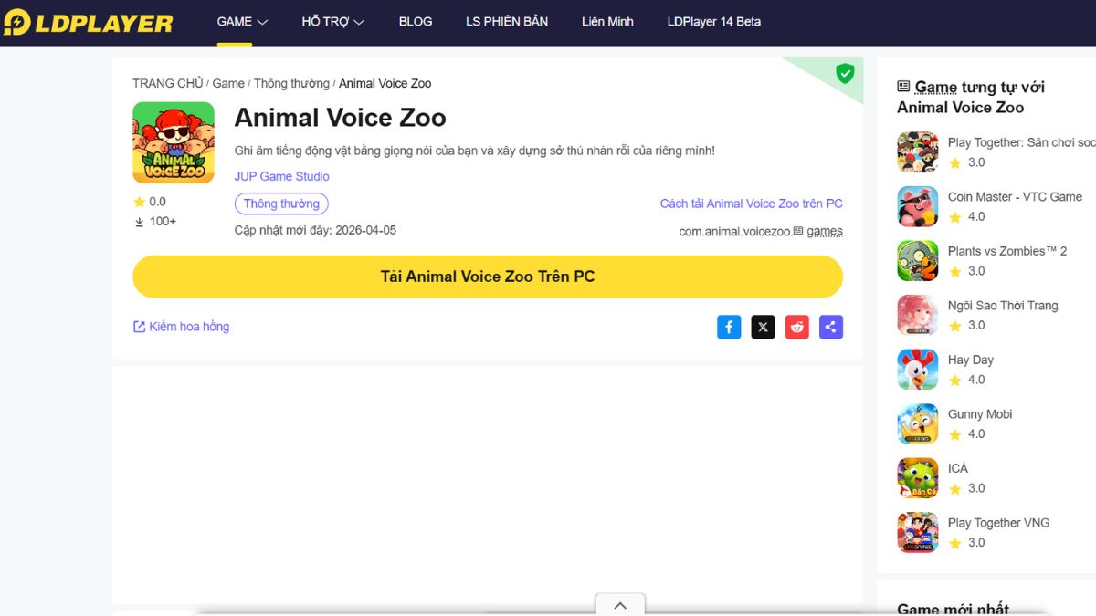Click the Game mới nhất heading

coord(954,609)
